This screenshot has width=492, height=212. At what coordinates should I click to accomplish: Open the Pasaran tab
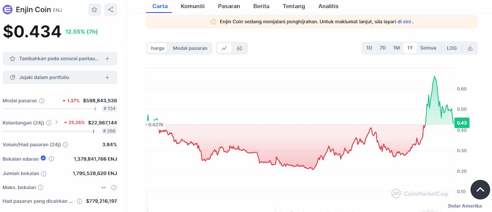tap(229, 6)
